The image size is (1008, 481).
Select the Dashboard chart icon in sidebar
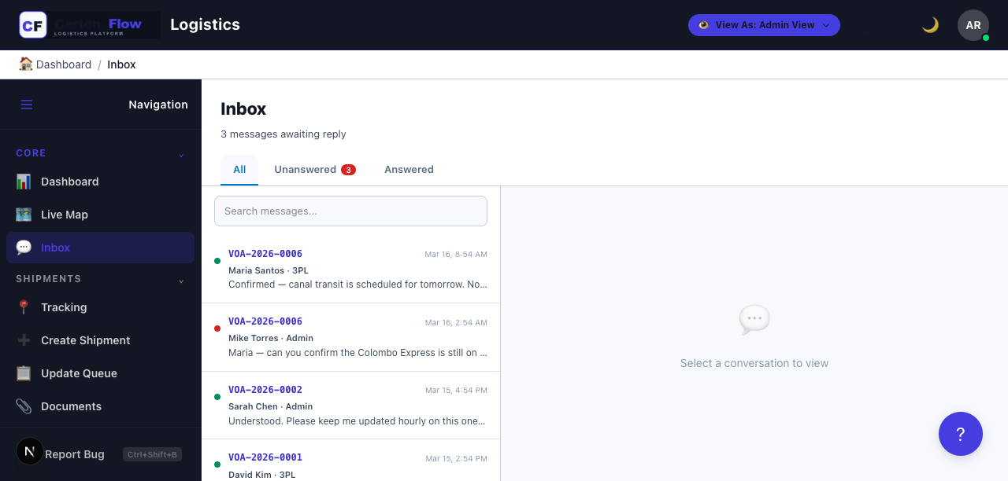pyautogui.click(x=24, y=182)
